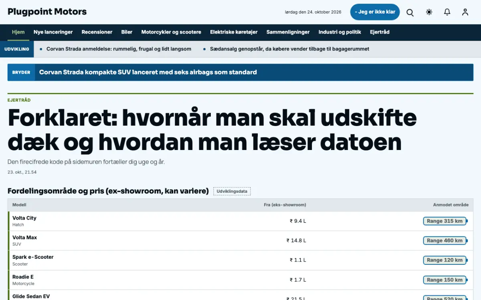
Task: Open breaking news Corvan Strada SUV headline
Action: [x=148, y=72]
